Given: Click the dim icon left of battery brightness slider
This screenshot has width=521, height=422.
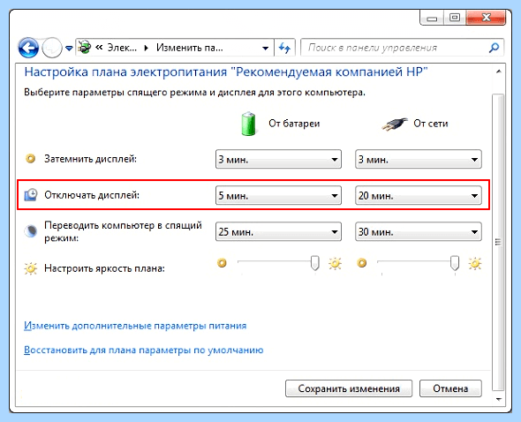Looking at the screenshot, I should 222,263.
